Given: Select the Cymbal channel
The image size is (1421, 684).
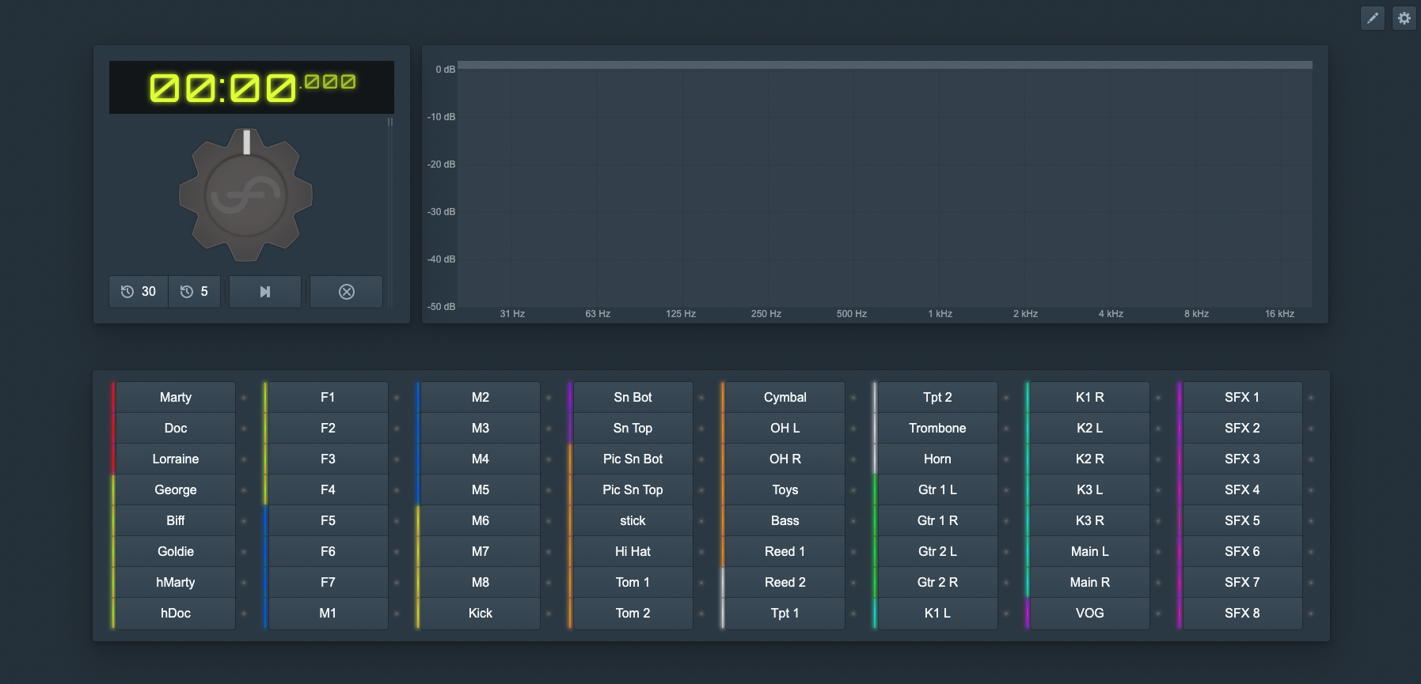Looking at the screenshot, I should pyautogui.click(x=785, y=397).
